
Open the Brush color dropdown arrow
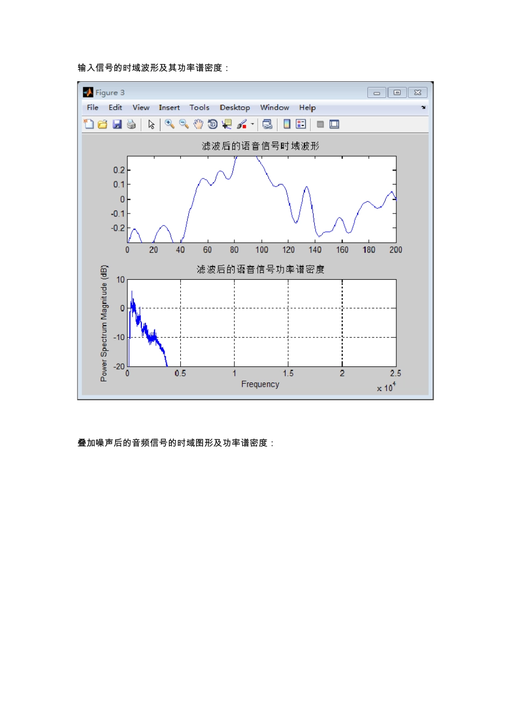(252, 124)
